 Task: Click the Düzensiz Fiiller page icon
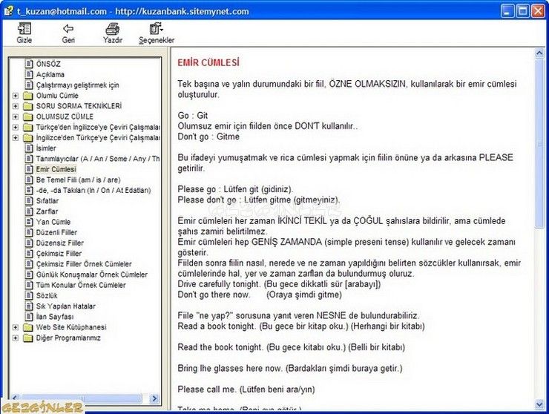[x=29, y=243]
